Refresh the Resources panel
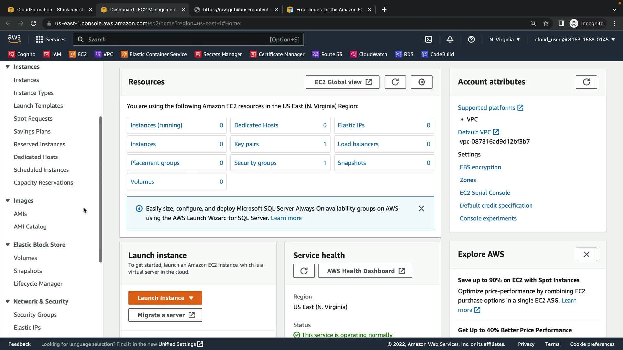623x350 pixels. coord(395,82)
